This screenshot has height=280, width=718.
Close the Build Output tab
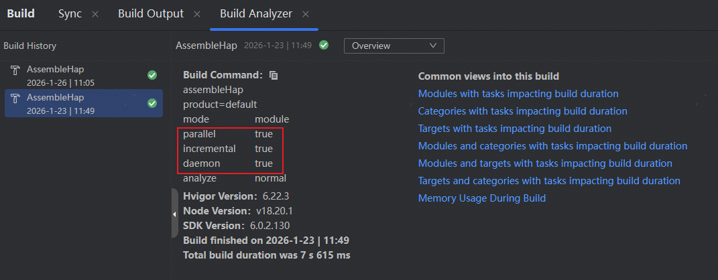coord(196,14)
